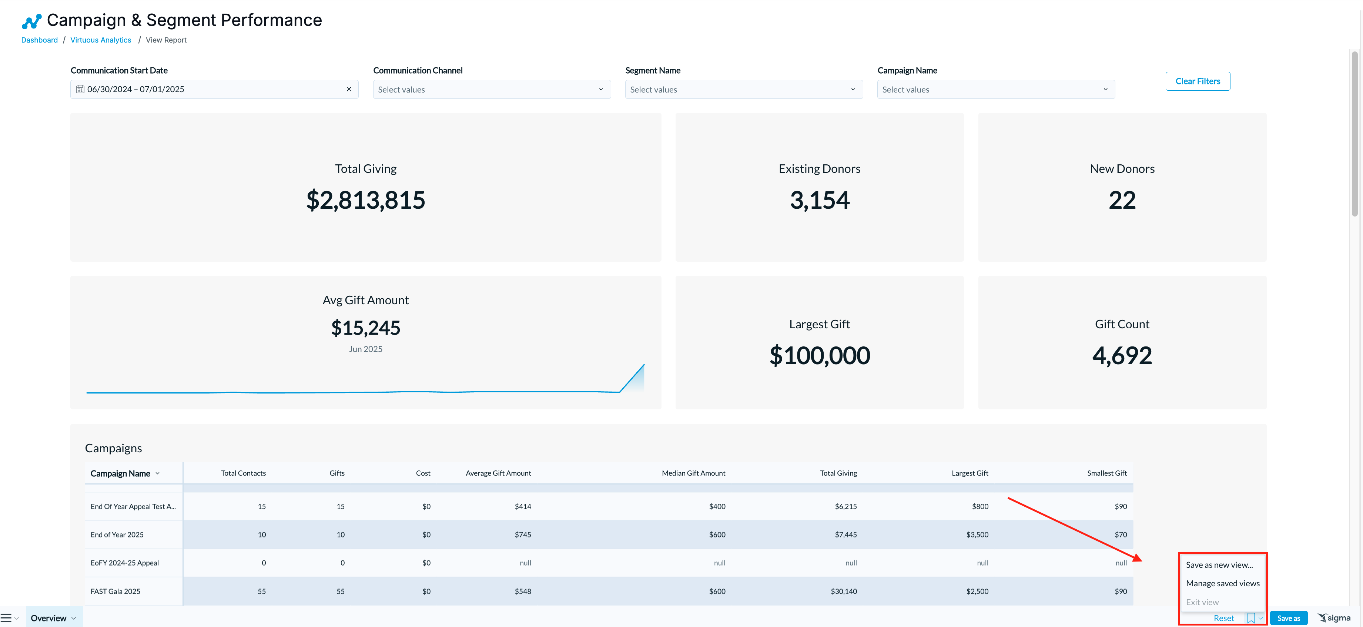Open the Overview tab's dropdown arrow

pos(74,618)
